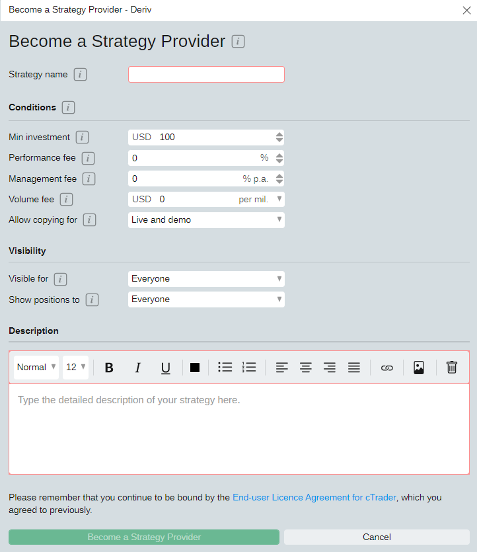Justify the description text
477x552 pixels.
pyautogui.click(x=353, y=368)
